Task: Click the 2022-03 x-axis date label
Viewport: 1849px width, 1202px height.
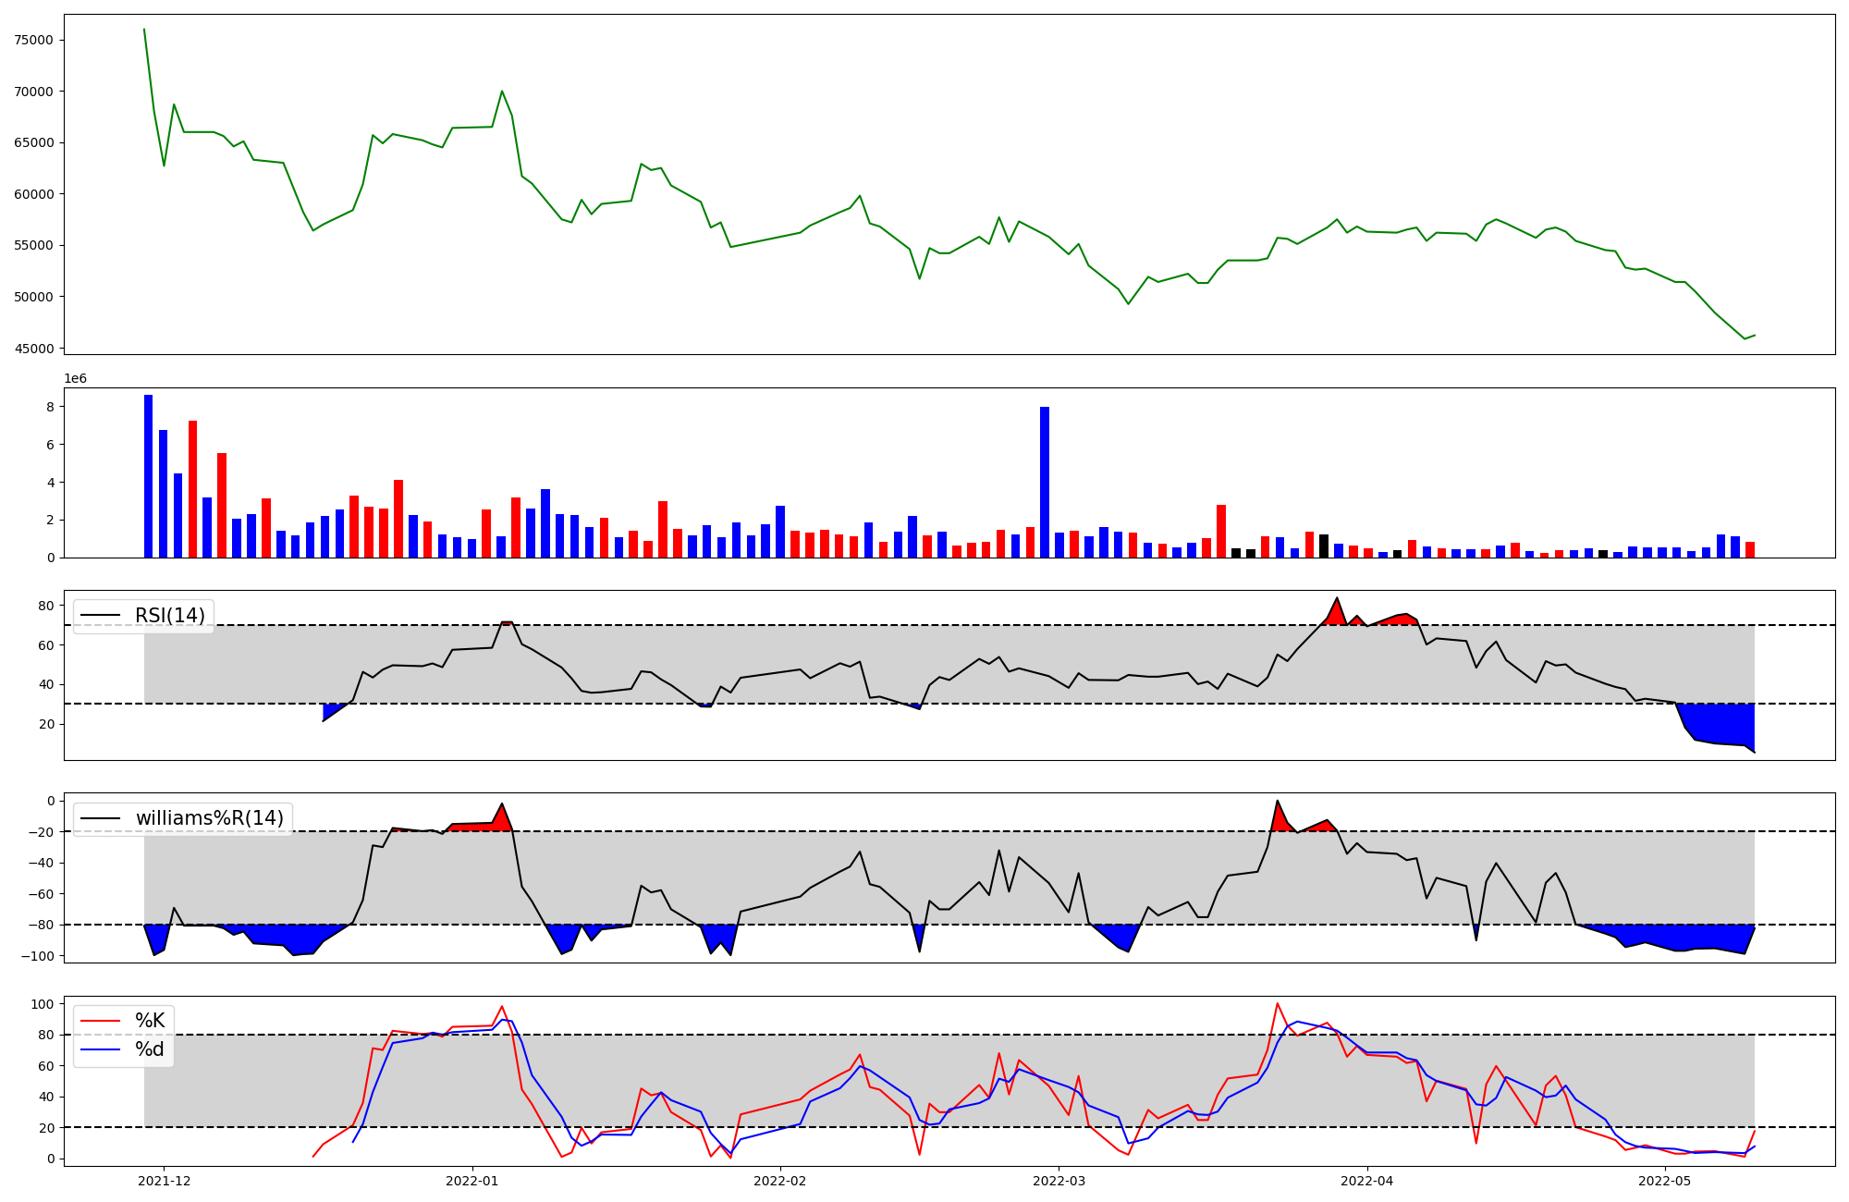Action: 1059,1180
